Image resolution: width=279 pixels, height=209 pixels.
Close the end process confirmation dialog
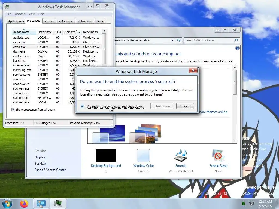click(x=193, y=70)
